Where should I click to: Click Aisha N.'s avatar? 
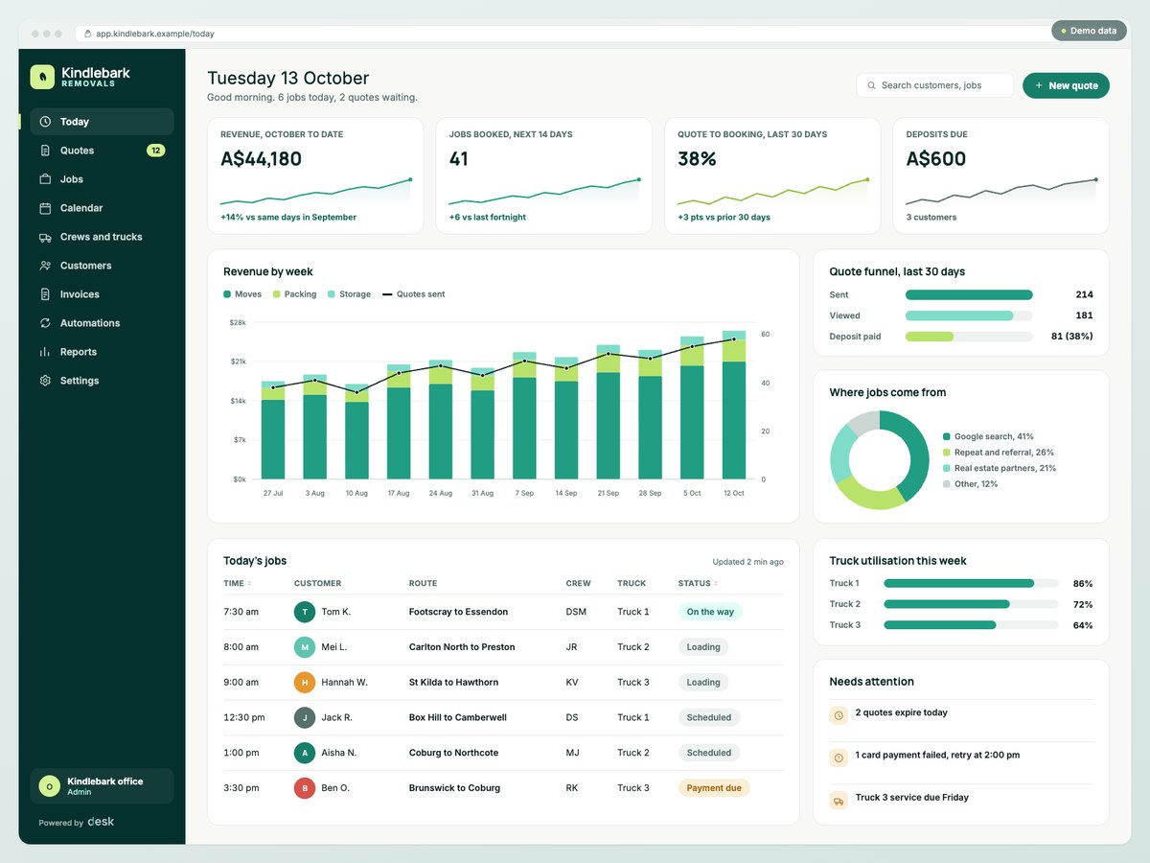coord(305,753)
